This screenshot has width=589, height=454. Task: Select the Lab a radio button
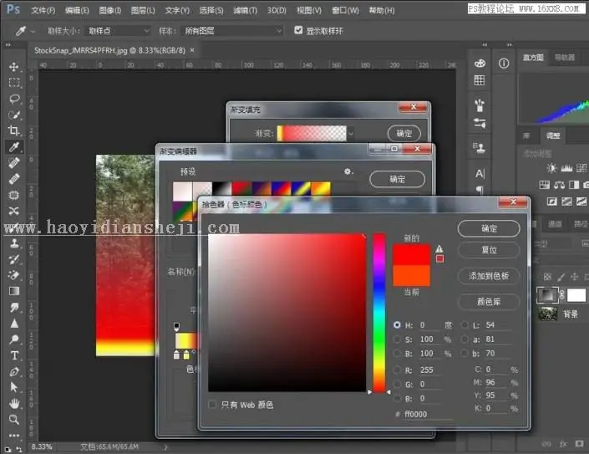465,339
